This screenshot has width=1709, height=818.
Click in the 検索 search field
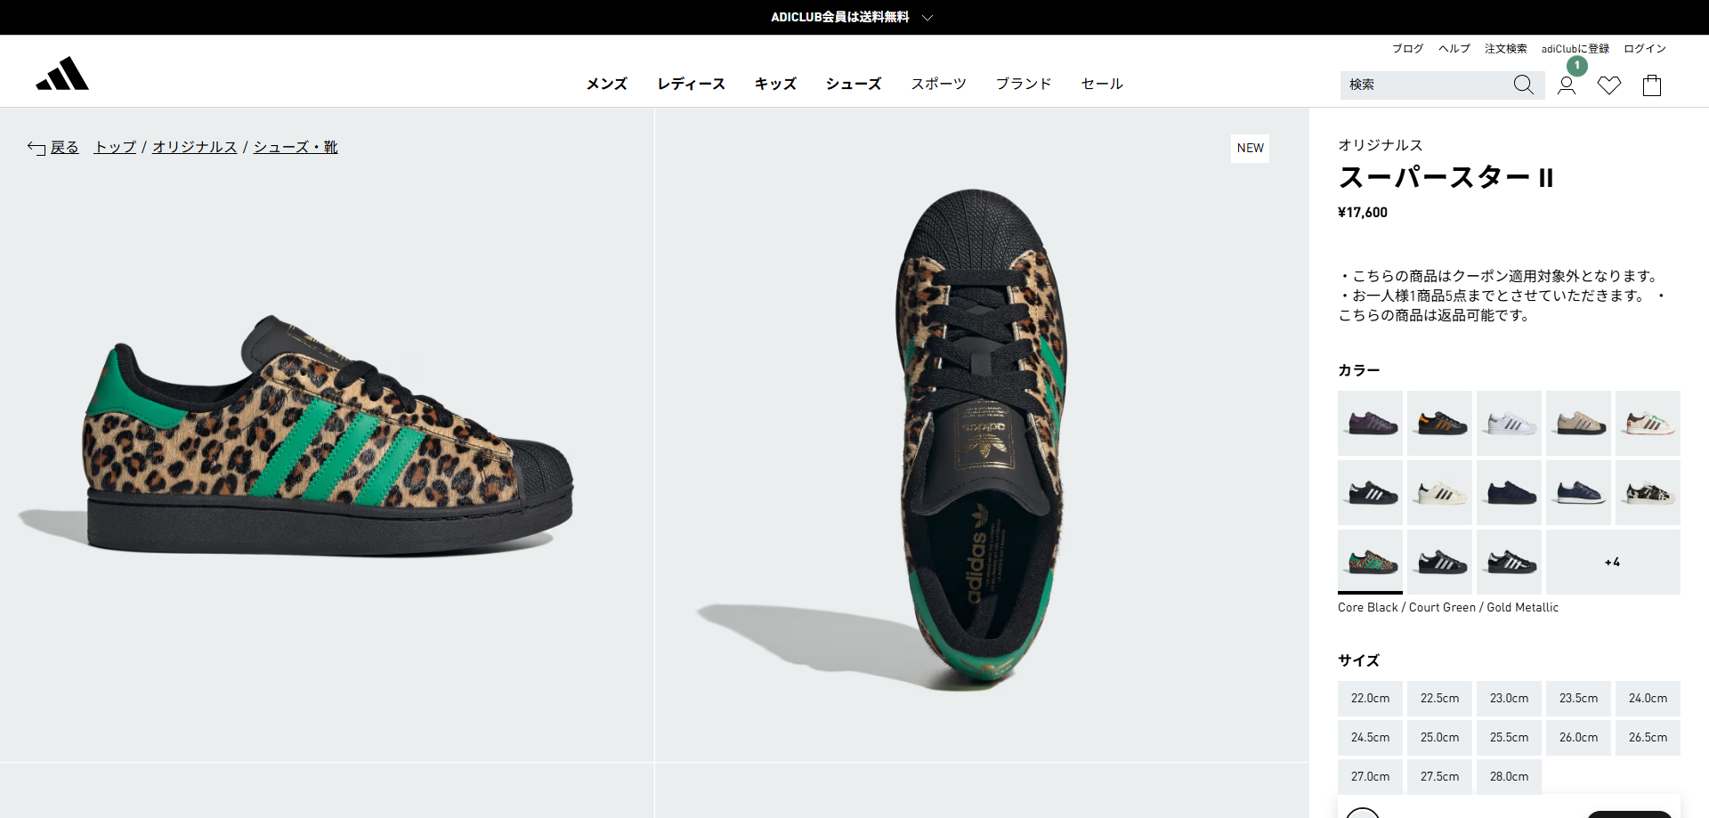click(1424, 85)
